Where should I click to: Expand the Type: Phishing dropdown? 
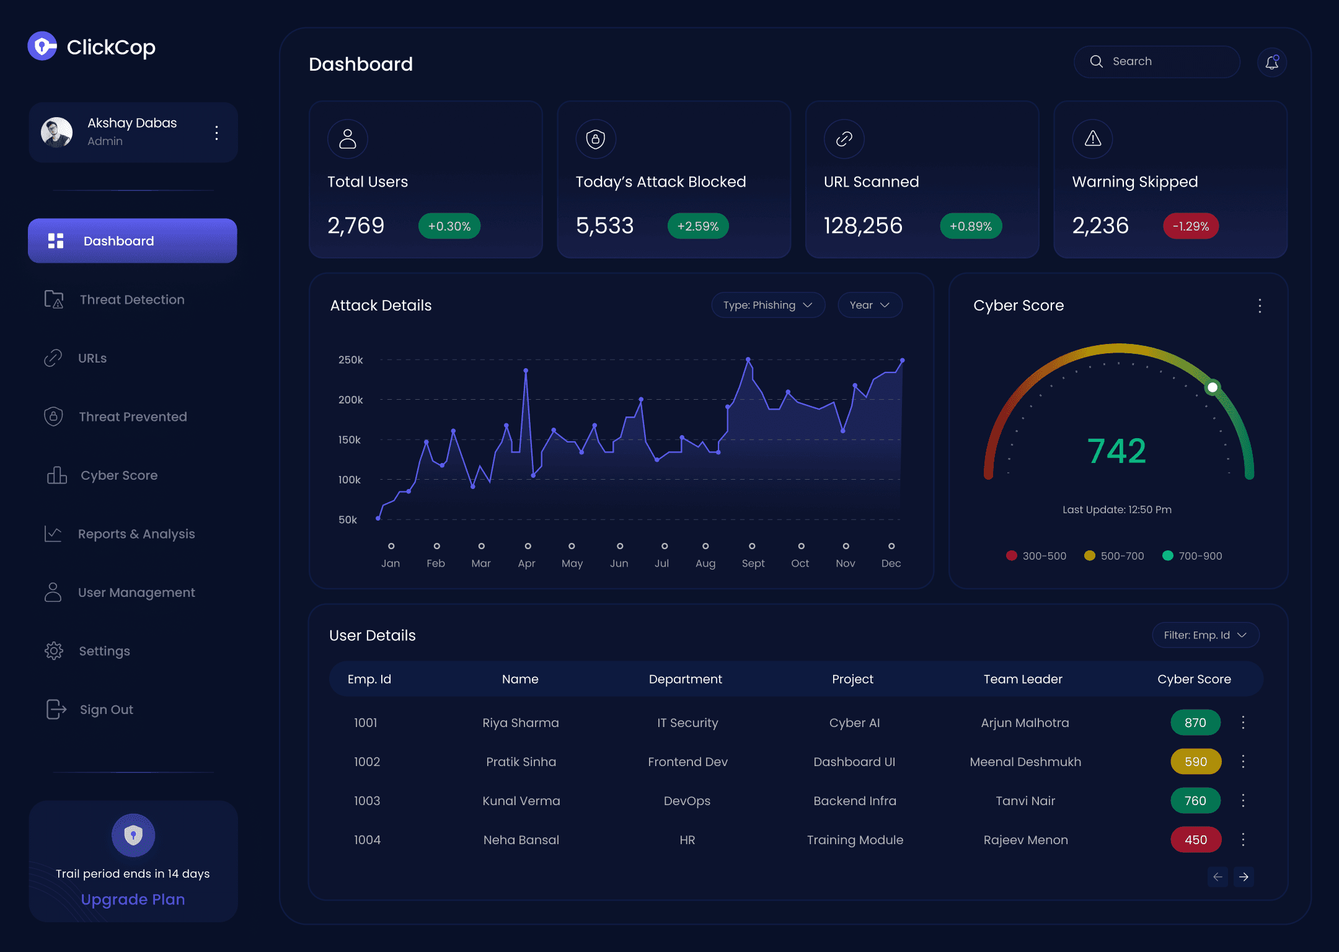pos(767,305)
